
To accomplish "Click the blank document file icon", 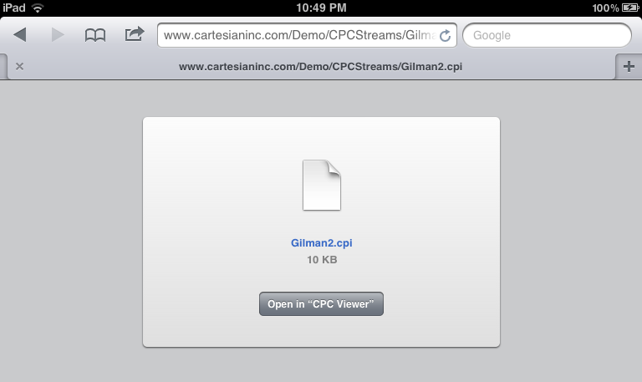I will coord(321,185).
